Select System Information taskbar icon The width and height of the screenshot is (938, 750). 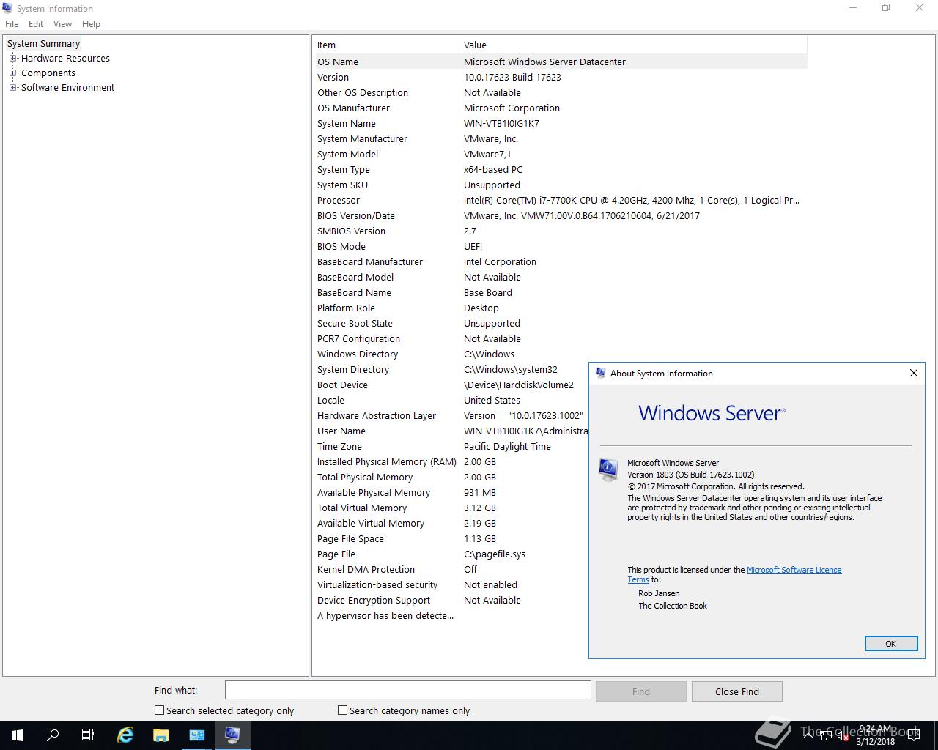point(233,735)
